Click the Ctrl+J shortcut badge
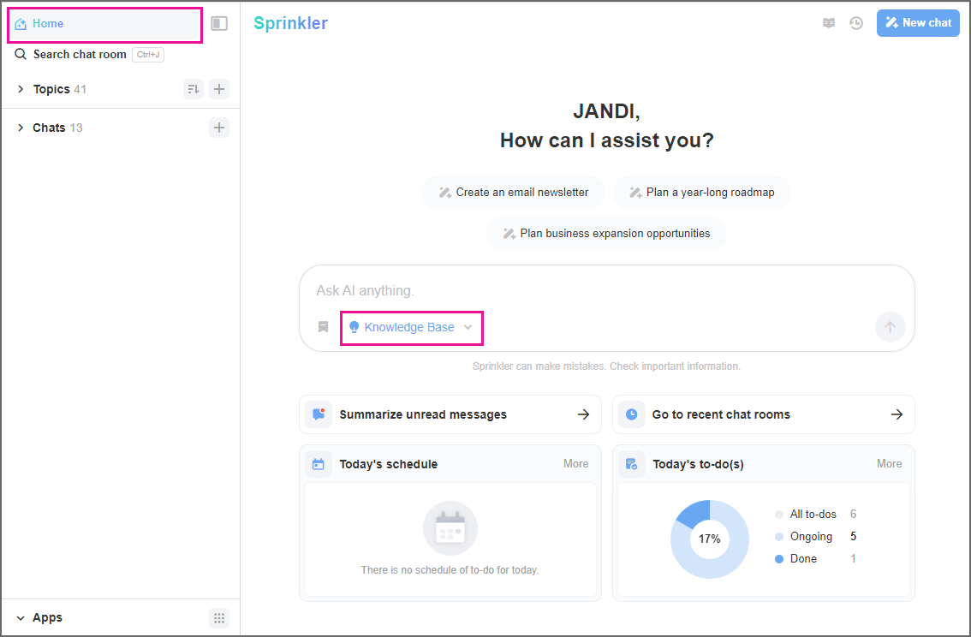This screenshot has height=637, width=971. tap(148, 55)
